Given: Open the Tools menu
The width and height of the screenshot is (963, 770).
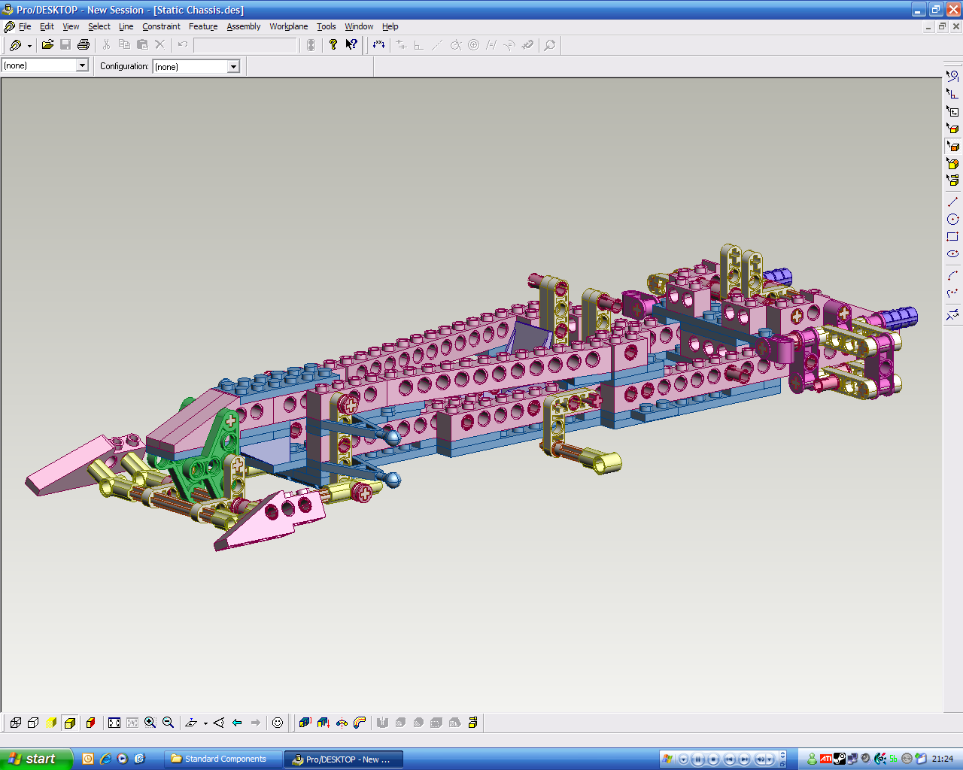Looking at the screenshot, I should (x=326, y=26).
